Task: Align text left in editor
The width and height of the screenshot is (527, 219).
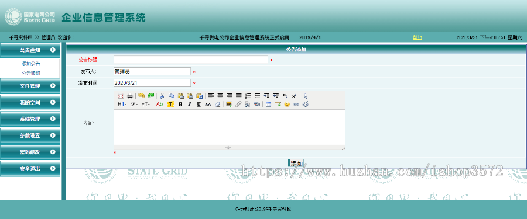Action: (211, 96)
